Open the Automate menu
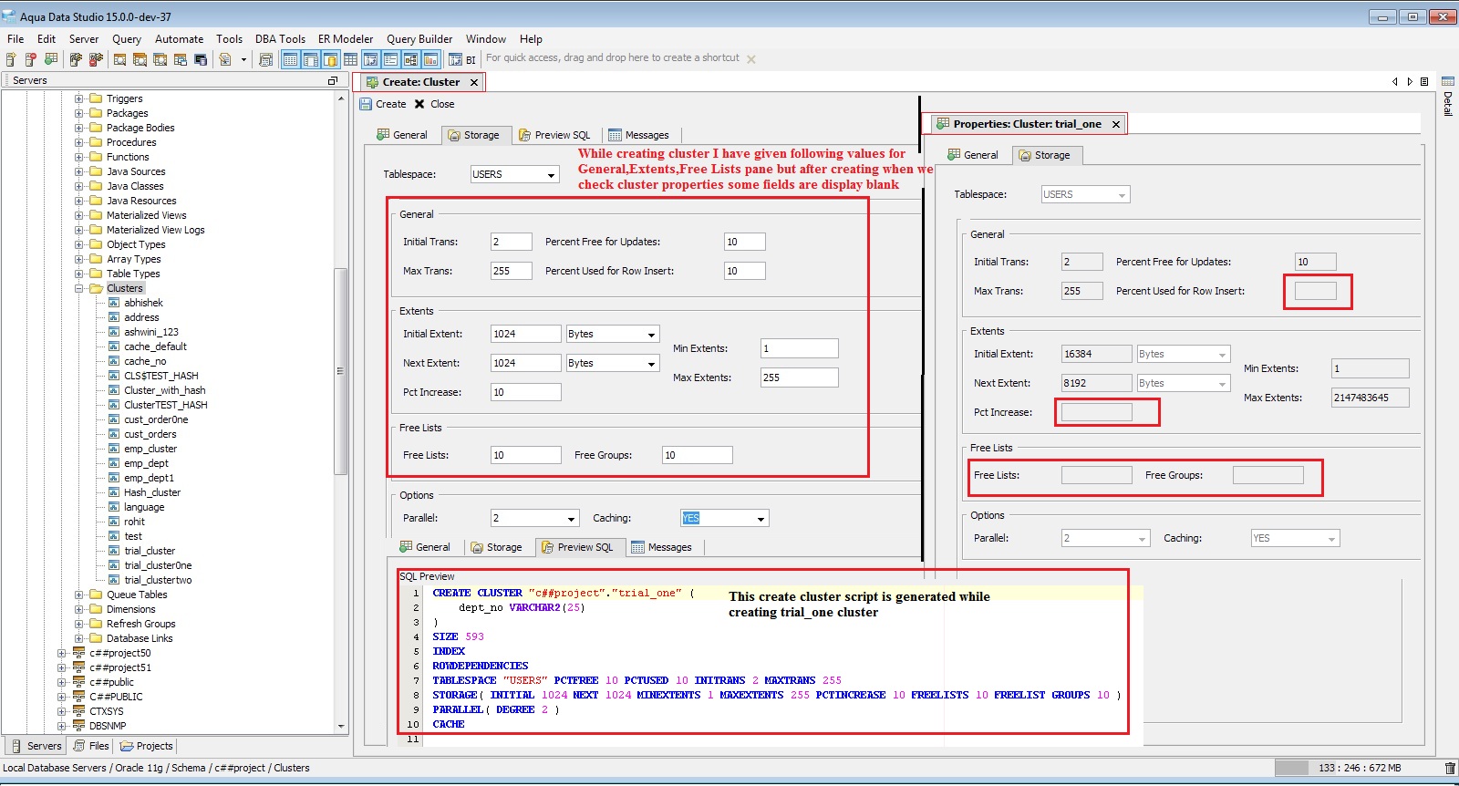 tap(179, 39)
